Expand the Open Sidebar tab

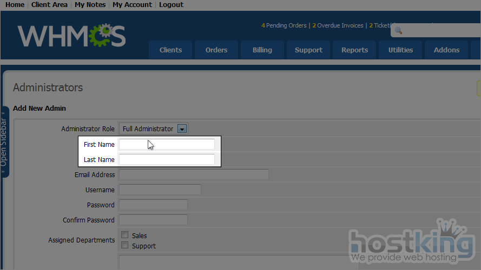(x=4, y=141)
